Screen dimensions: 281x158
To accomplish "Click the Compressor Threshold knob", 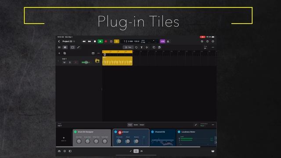I will [x=119, y=141].
